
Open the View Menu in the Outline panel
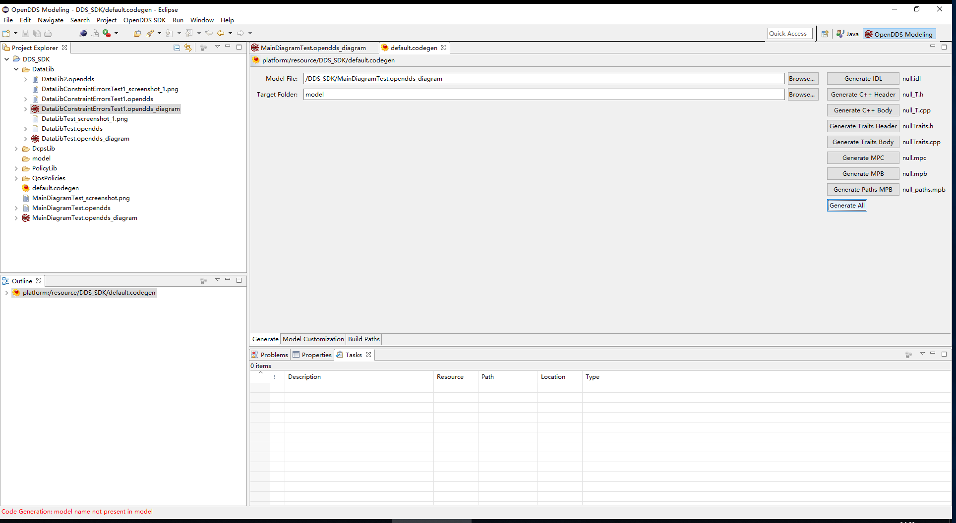point(218,280)
